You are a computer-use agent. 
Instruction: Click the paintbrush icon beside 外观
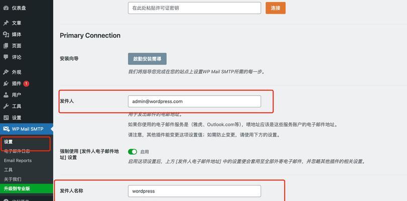(6, 72)
